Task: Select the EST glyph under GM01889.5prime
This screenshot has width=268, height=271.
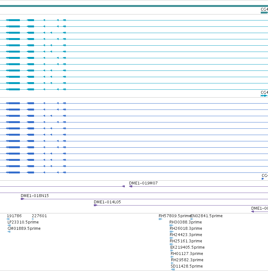Action: (x=9, y=232)
